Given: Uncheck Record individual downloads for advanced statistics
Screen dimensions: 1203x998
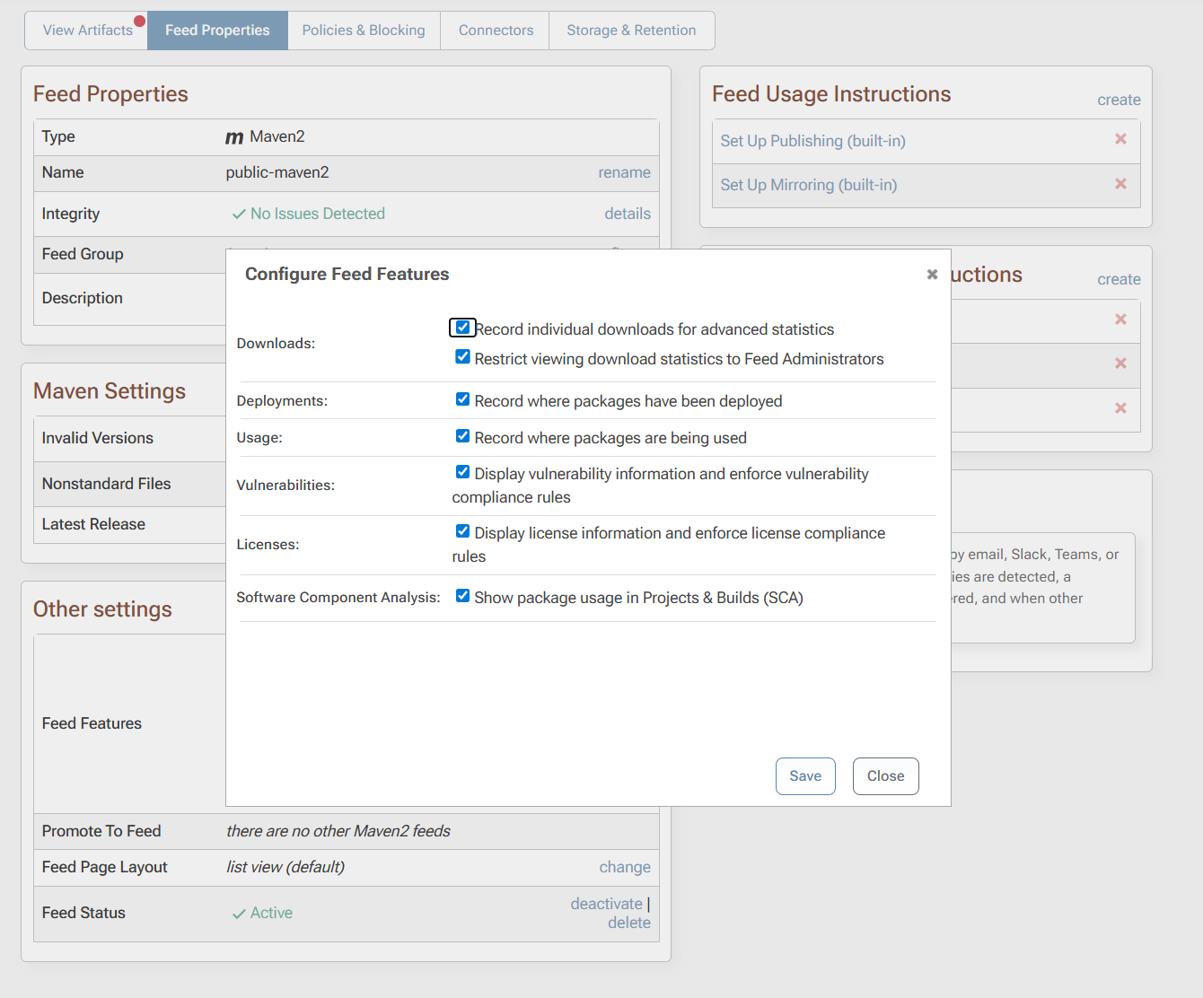Looking at the screenshot, I should pyautogui.click(x=462, y=328).
